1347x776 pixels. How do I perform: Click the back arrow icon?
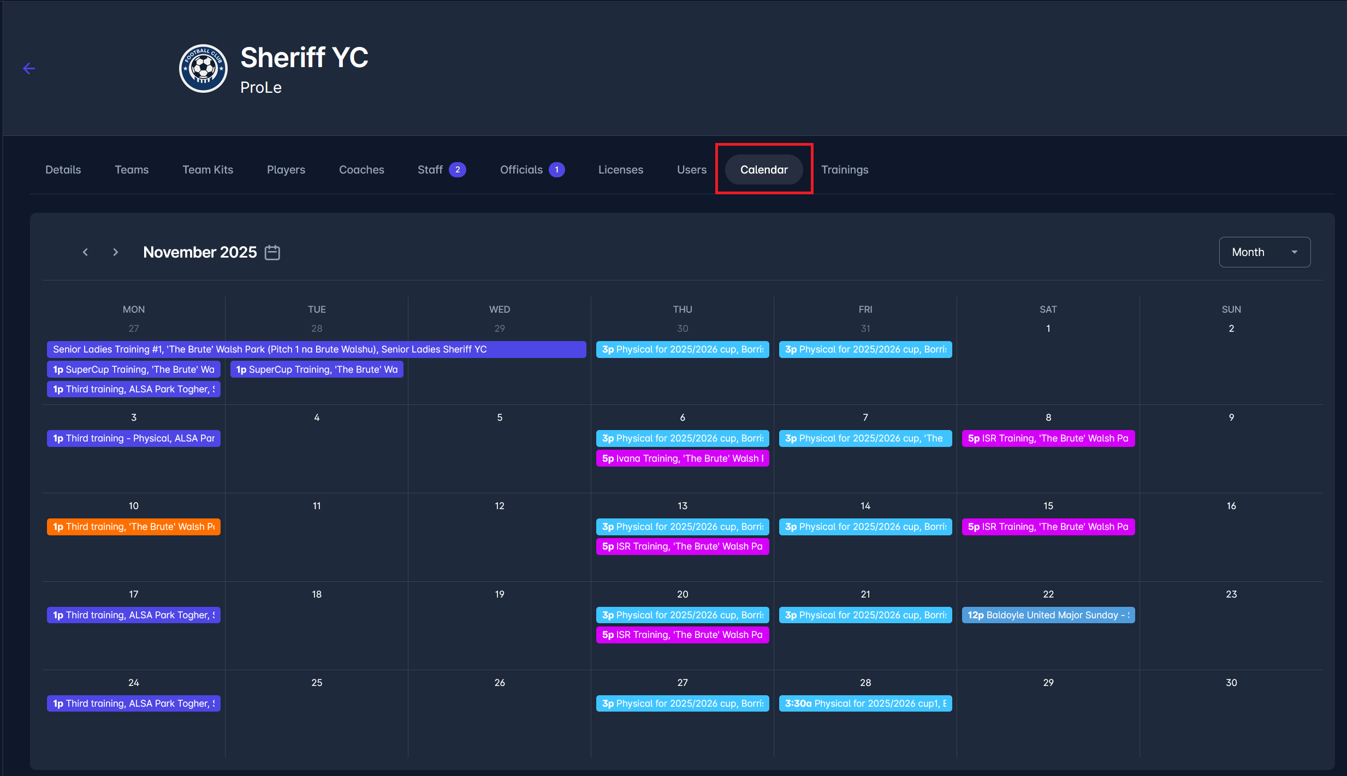click(x=29, y=68)
